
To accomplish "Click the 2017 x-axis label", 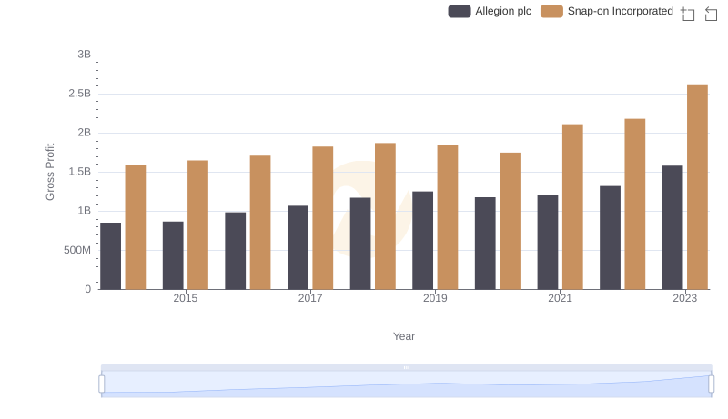I will pos(310,298).
